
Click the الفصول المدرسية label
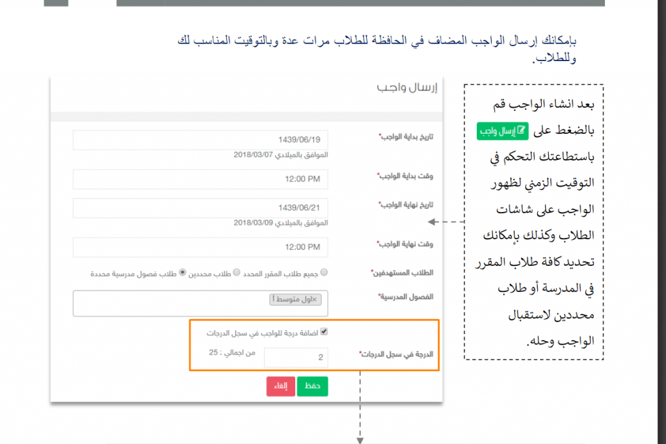(x=406, y=296)
